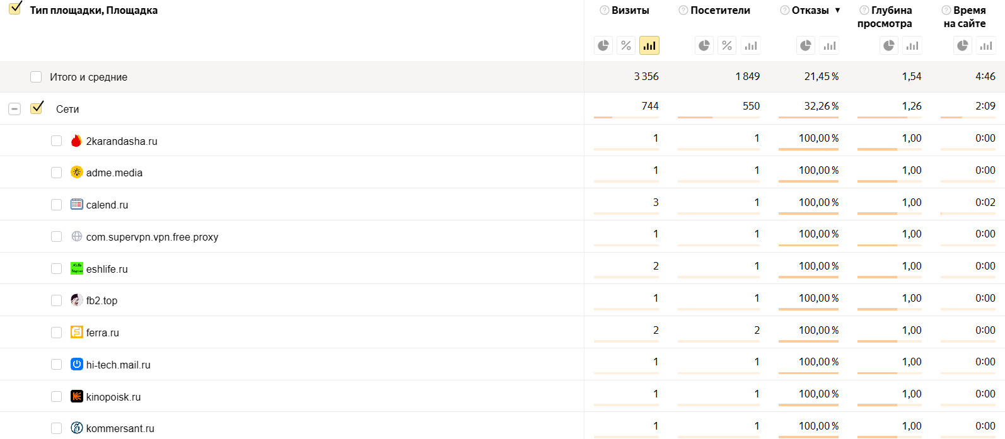Switch Визиты column to percent display

(626, 45)
